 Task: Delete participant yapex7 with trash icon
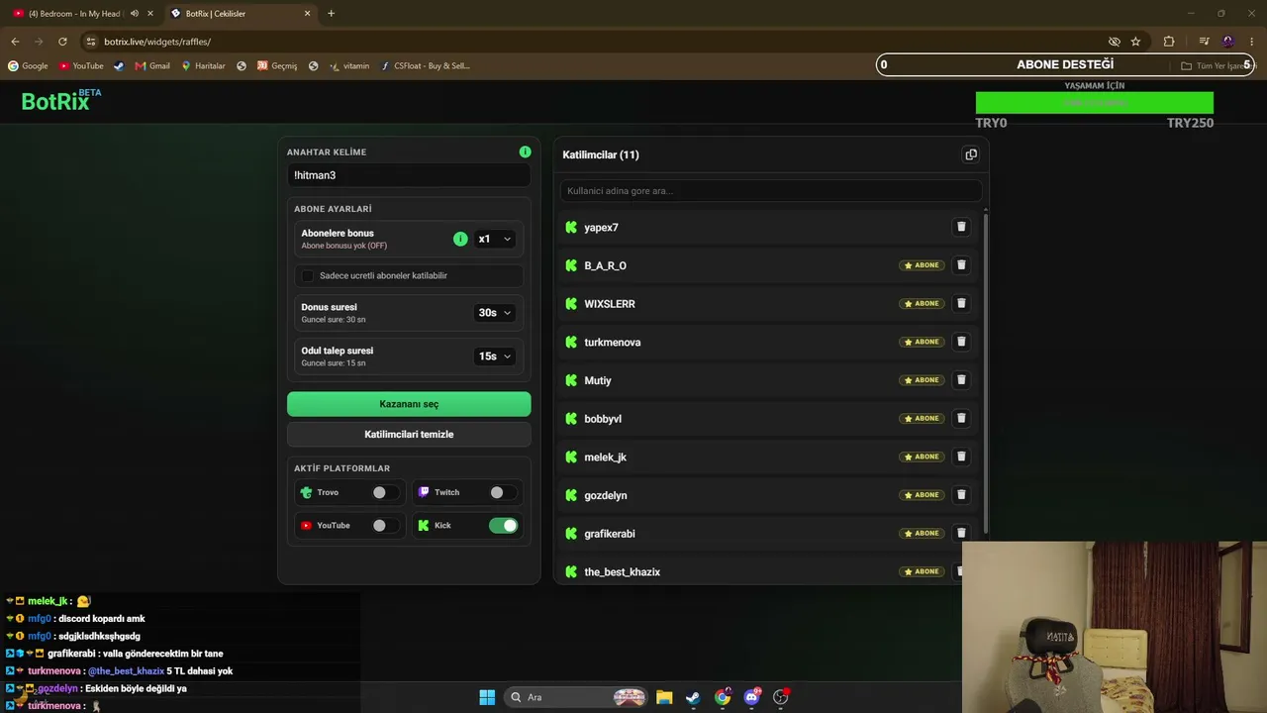[x=960, y=227]
